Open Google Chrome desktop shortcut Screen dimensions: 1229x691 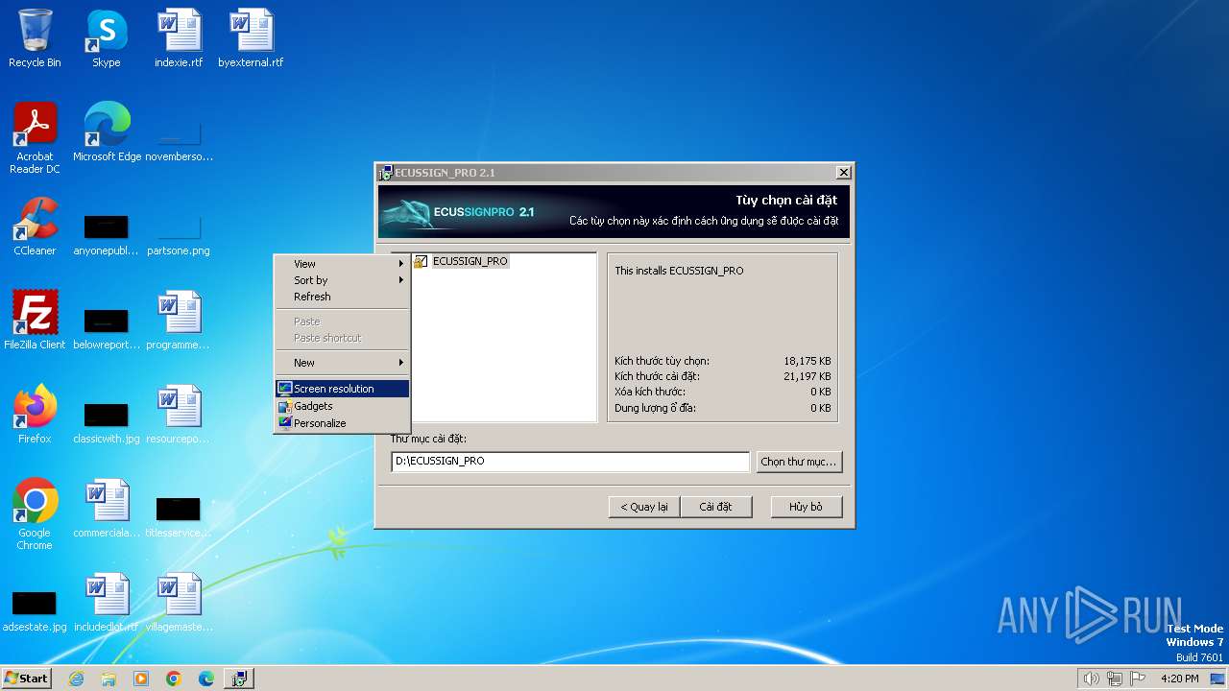[35, 514]
